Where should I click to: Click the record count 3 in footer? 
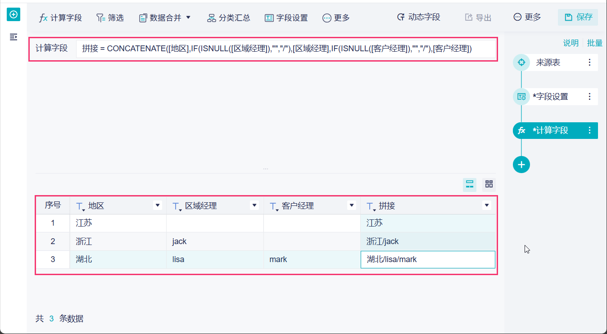click(51, 319)
